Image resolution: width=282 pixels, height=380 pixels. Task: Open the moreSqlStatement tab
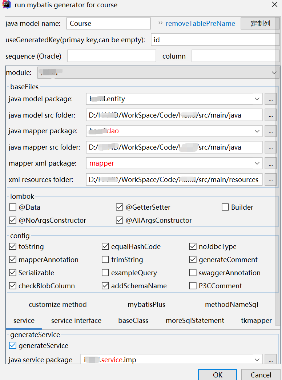coord(195,321)
